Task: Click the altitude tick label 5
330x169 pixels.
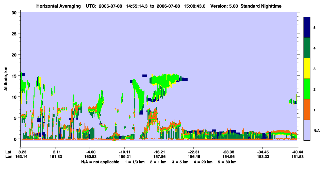Action: 16,118
